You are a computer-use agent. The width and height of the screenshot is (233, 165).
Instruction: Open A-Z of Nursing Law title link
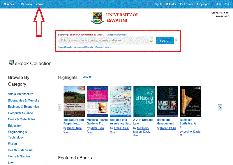[143, 121]
